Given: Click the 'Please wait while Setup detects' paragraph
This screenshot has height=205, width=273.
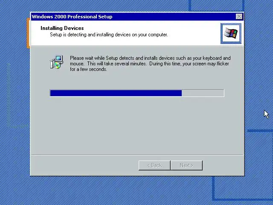Looking at the screenshot, I should 150,64.
